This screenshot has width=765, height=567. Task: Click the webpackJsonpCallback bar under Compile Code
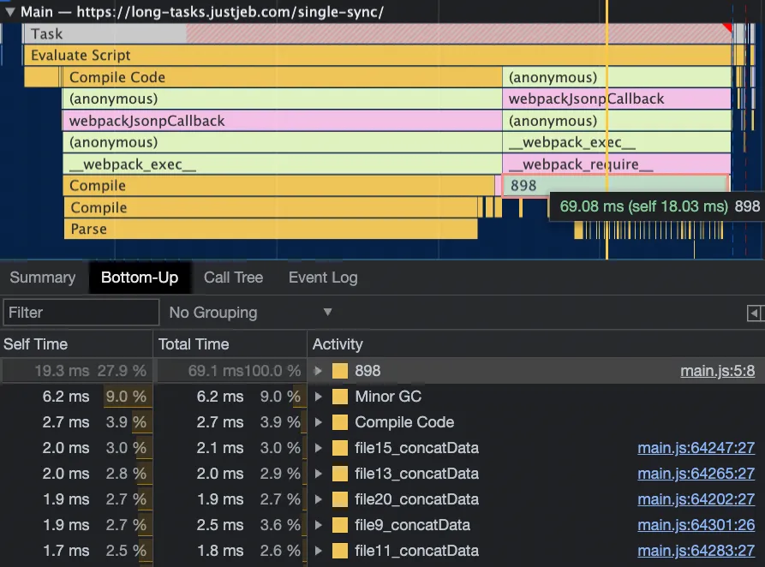282,121
